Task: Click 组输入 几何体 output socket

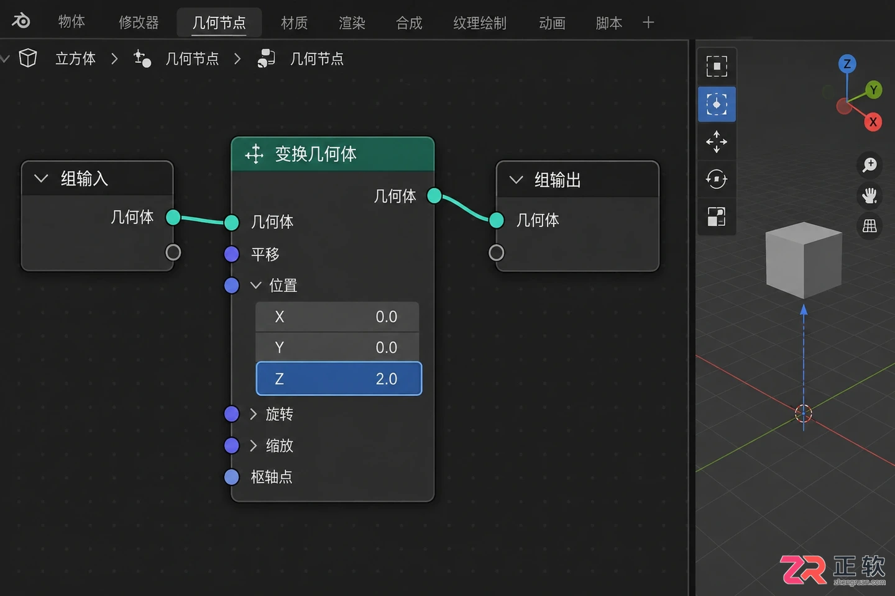Action: (173, 217)
